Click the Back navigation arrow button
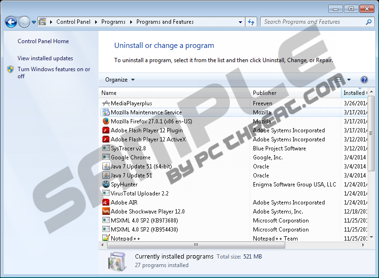The width and height of the screenshot is (379, 278). (x=11, y=22)
